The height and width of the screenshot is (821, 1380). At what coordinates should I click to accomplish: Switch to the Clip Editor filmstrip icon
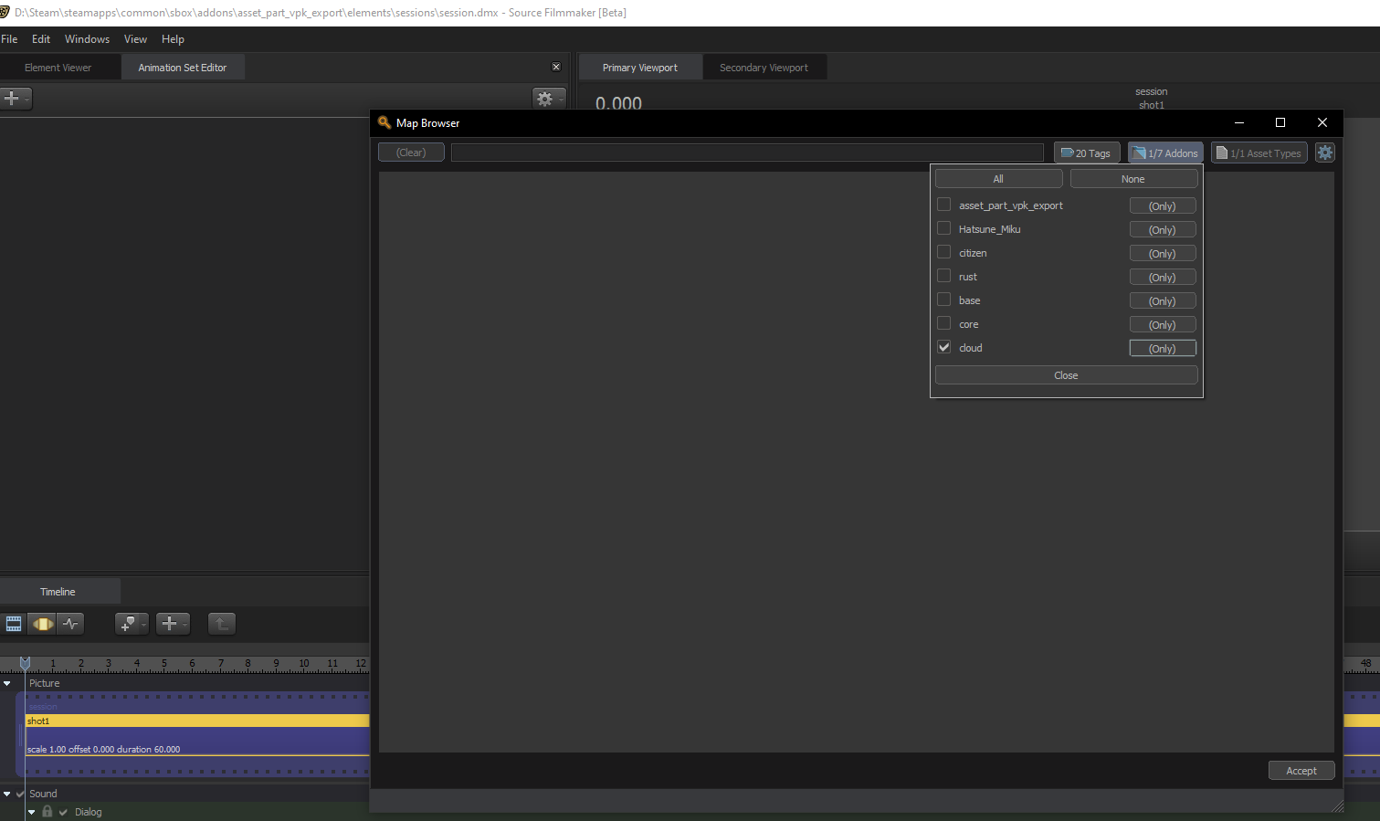tap(13, 623)
